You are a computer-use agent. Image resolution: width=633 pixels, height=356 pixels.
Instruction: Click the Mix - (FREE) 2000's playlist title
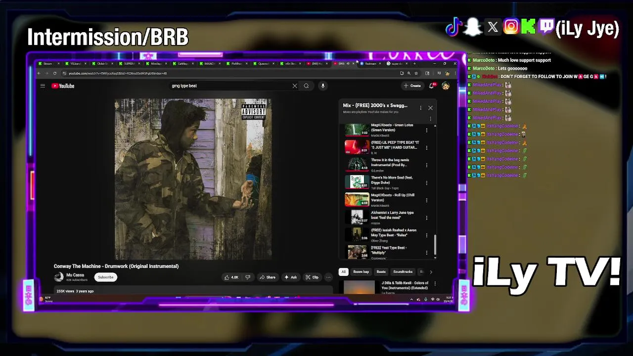[x=375, y=105]
